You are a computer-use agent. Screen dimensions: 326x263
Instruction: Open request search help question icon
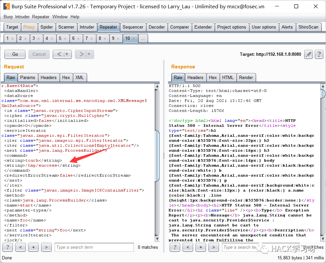click(x=8, y=247)
